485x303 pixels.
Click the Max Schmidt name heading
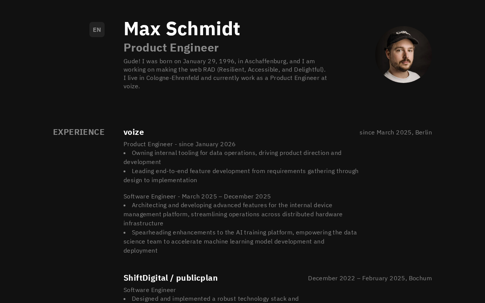tap(182, 29)
